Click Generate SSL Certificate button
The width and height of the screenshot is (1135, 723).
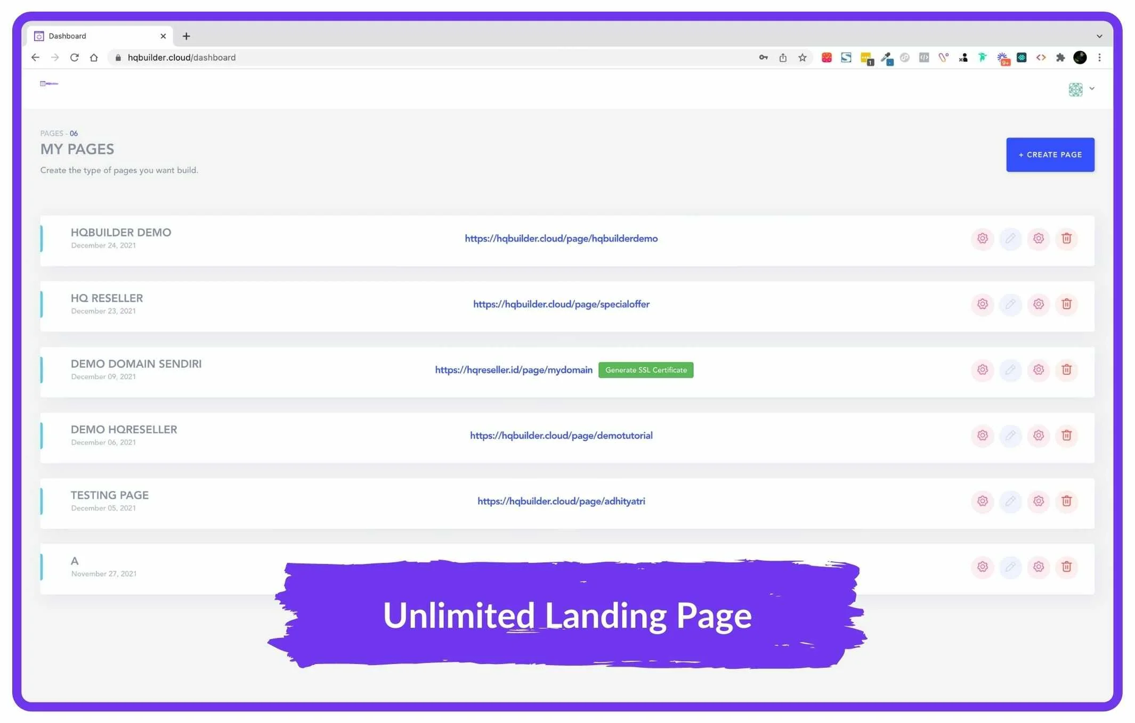click(x=645, y=370)
